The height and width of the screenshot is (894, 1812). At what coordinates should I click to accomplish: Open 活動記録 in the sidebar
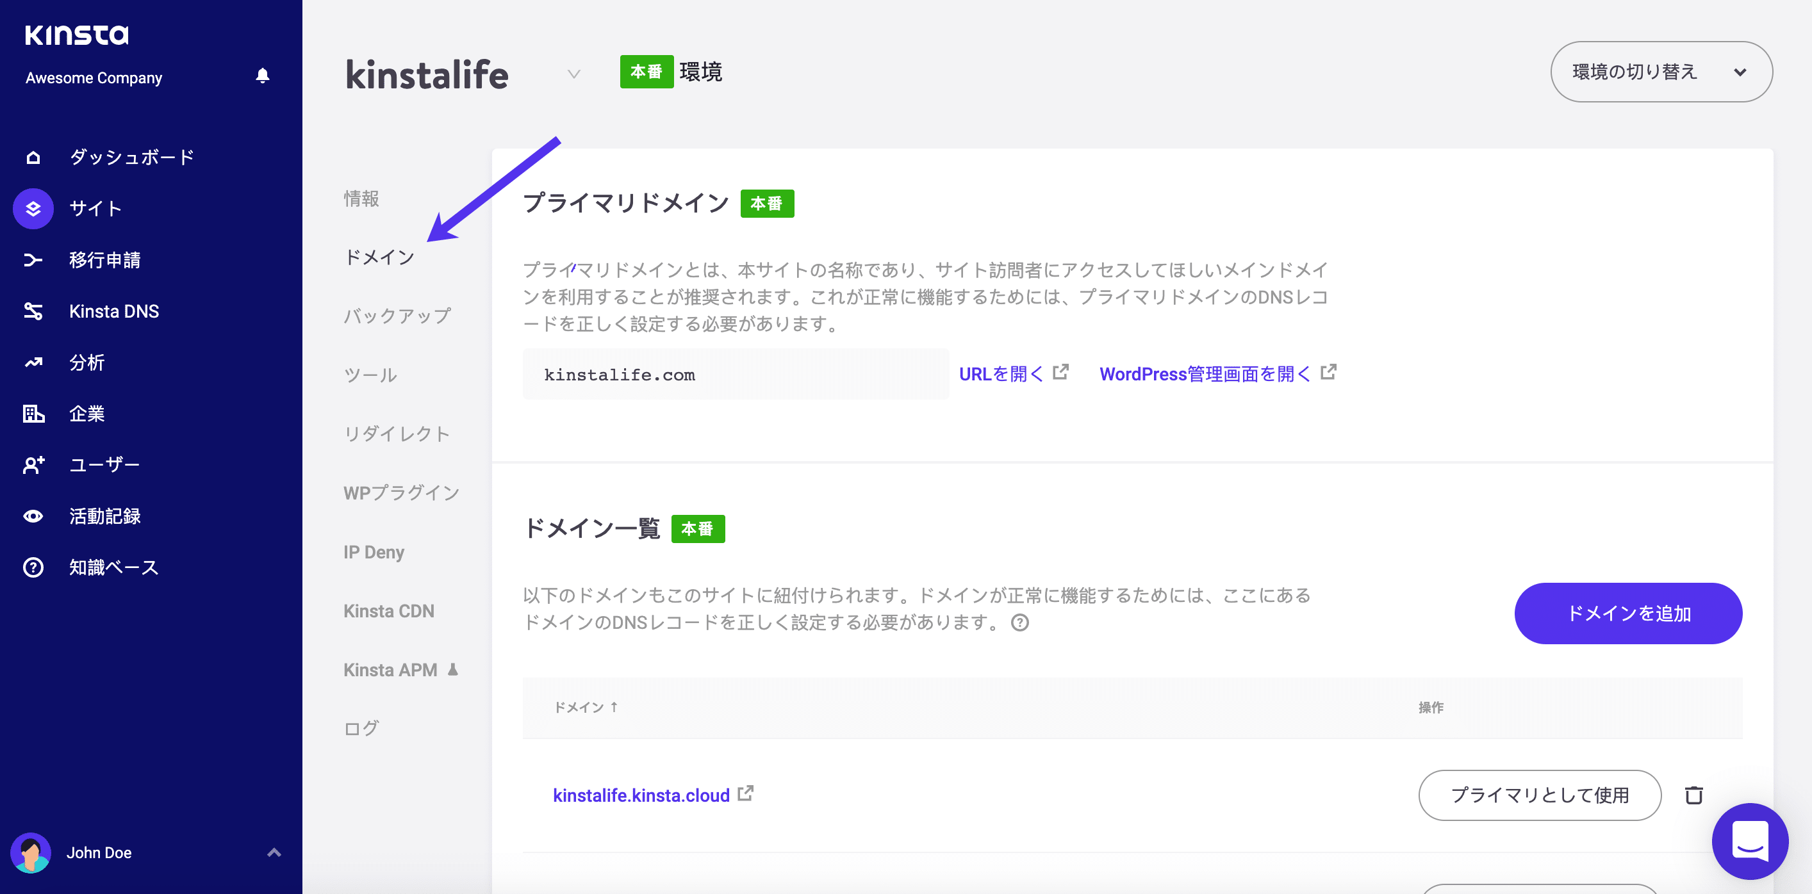coord(105,517)
